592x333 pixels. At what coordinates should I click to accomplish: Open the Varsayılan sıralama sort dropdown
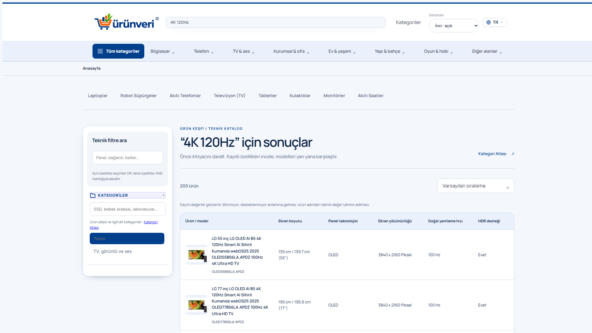coord(475,186)
